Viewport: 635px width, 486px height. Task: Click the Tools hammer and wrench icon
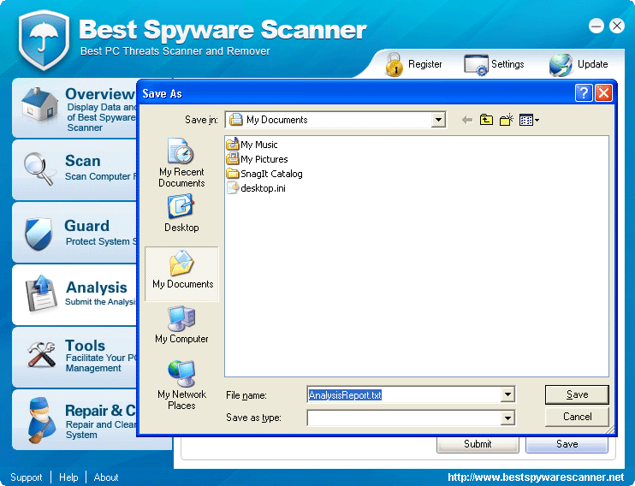41,354
